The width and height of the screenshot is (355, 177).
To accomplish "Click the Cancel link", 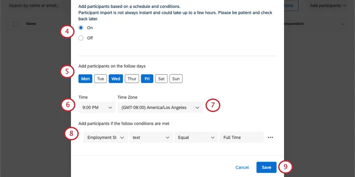I will coord(242,167).
